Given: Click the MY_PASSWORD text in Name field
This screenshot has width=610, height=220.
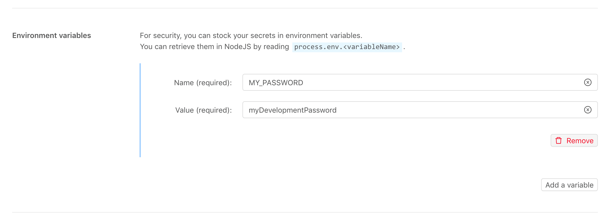Looking at the screenshot, I should (x=276, y=83).
